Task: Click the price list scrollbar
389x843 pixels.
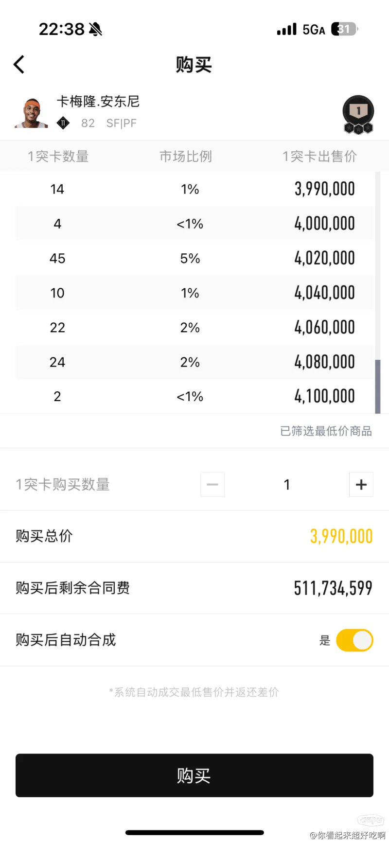Action: pos(378,386)
